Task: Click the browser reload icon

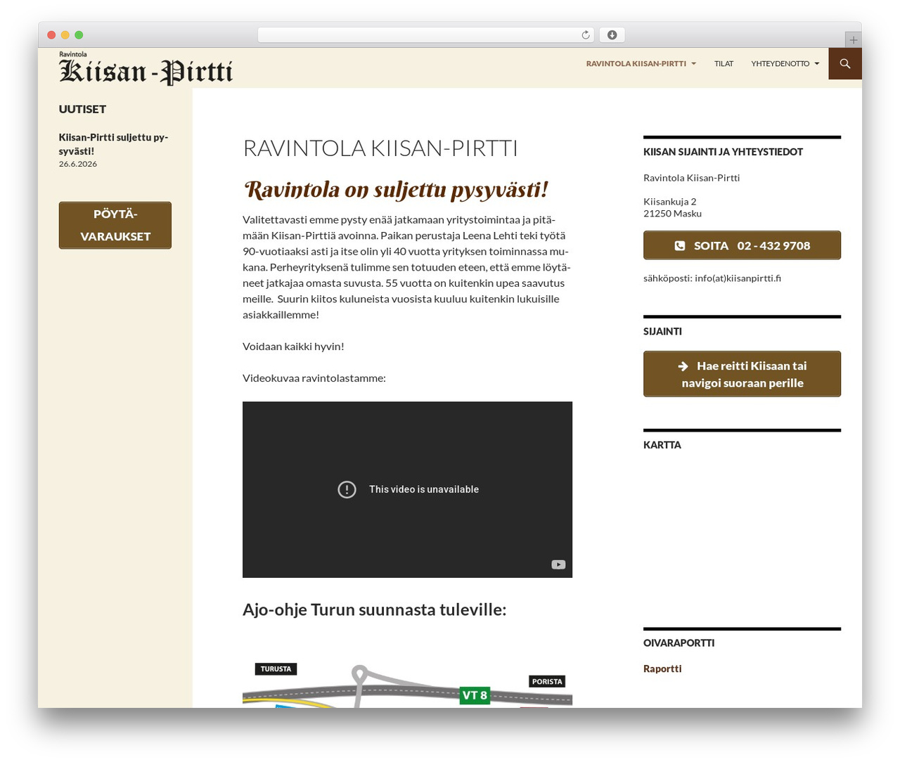Action: [x=586, y=35]
